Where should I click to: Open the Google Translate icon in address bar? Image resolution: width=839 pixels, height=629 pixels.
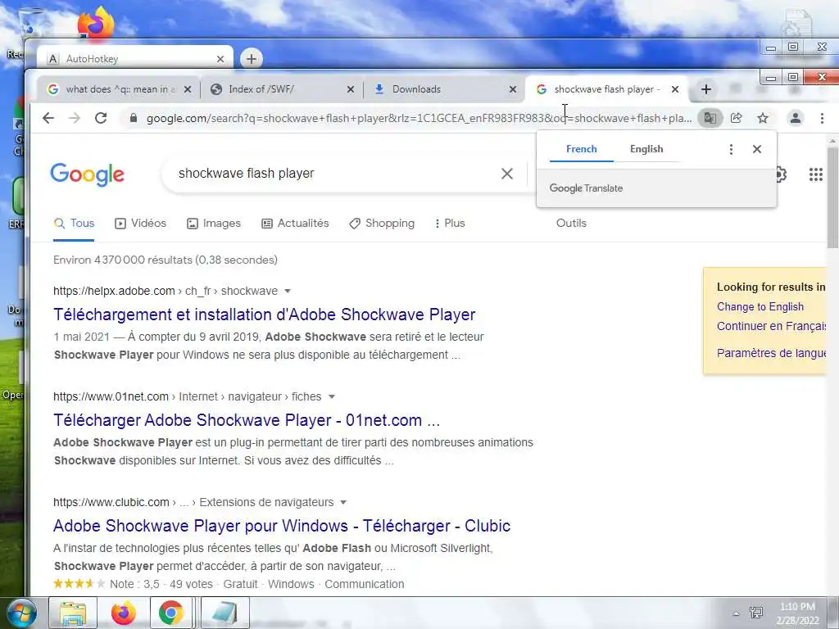click(x=710, y=118)
